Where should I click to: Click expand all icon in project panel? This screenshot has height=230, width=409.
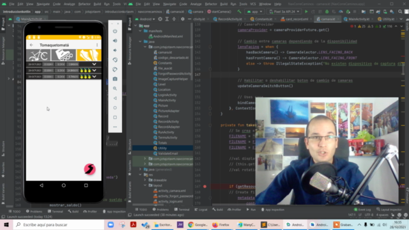coord(167,19)
